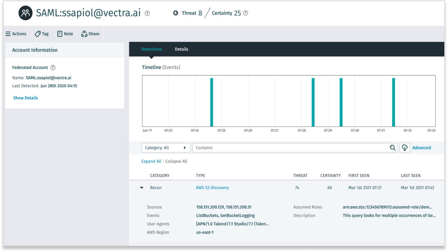Screen dimensions: 448x252
Task: Open the help icon next to the account name
Action: coord(147,13)
